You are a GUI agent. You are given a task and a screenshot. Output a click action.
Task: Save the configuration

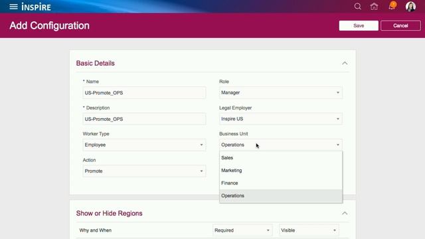click(359, 26)
